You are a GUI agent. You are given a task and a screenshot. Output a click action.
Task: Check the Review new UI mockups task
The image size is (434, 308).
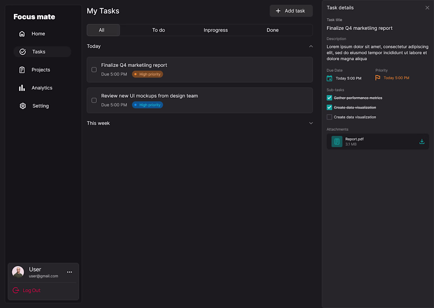(x=94, y=100)
